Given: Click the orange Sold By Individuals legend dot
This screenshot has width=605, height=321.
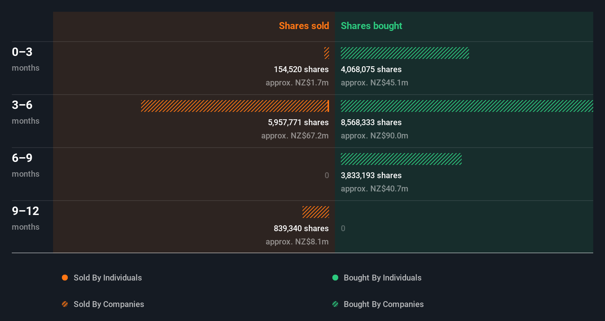Looking at the screenshot, I should [x=65, y=278].
